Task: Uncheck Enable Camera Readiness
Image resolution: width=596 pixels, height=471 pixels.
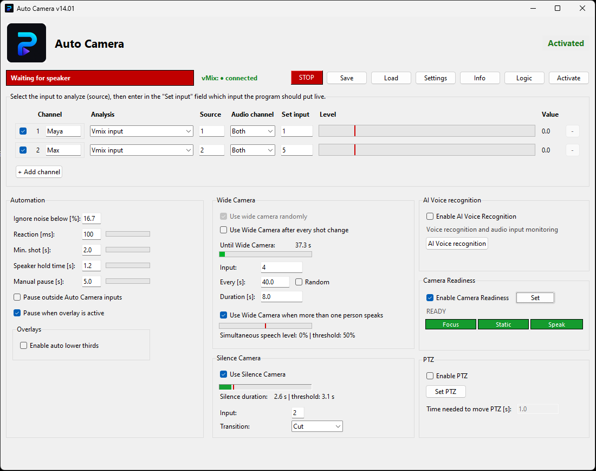Action: click(x=430, y=298)
